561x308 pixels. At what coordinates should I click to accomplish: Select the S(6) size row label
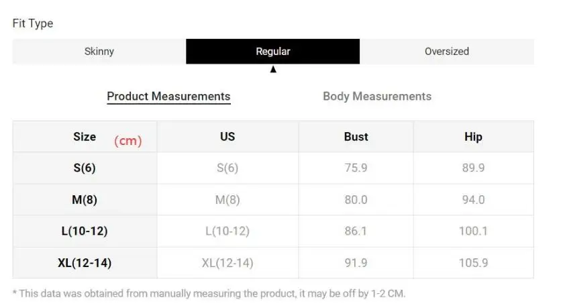(x=85, y=168)
